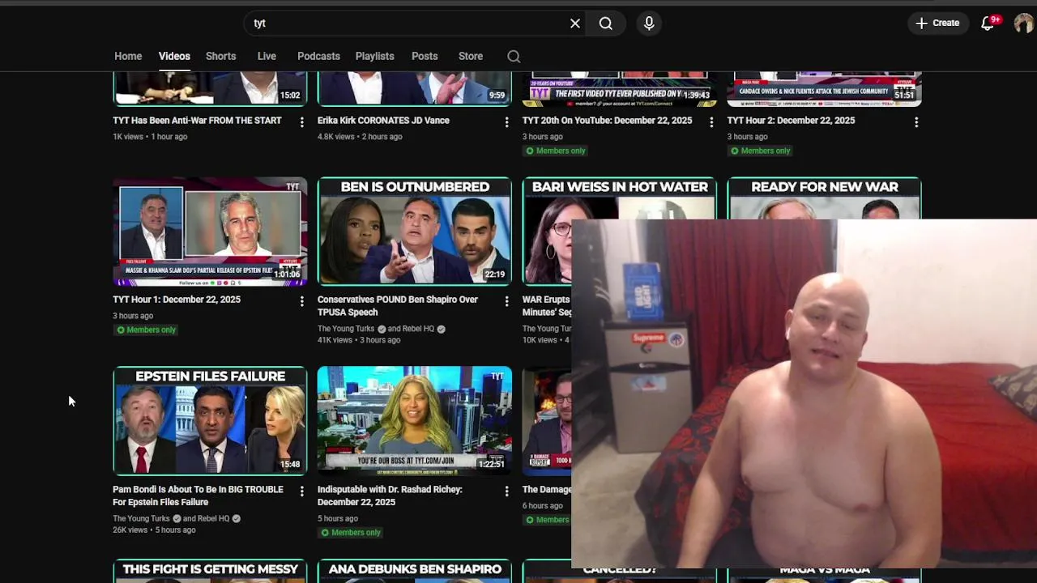Screen dimensions: 1037x583
Task: Click Members only badge under TYT 20th On YouTube
Action: pyautogui.click(x=555, y=151)
